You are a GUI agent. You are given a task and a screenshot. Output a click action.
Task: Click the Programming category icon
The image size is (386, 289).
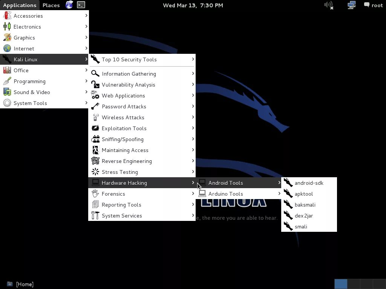pos(7,81)
